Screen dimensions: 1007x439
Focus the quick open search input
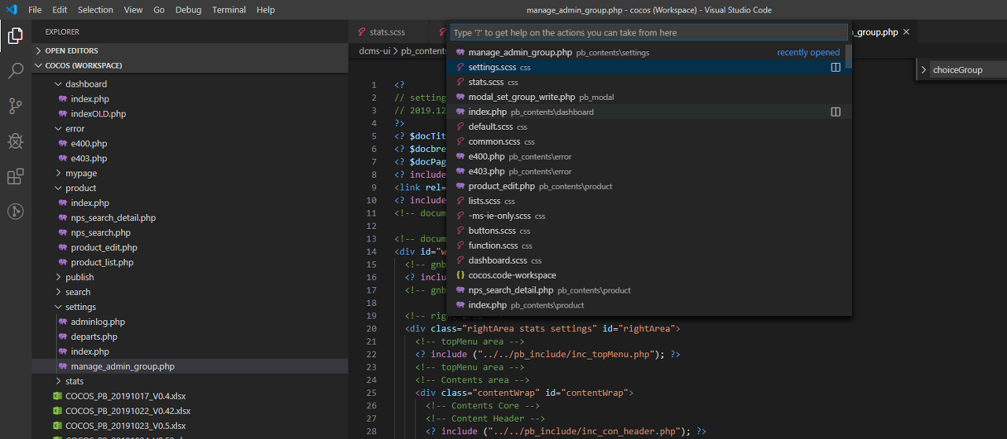click(x=649, y=33)
